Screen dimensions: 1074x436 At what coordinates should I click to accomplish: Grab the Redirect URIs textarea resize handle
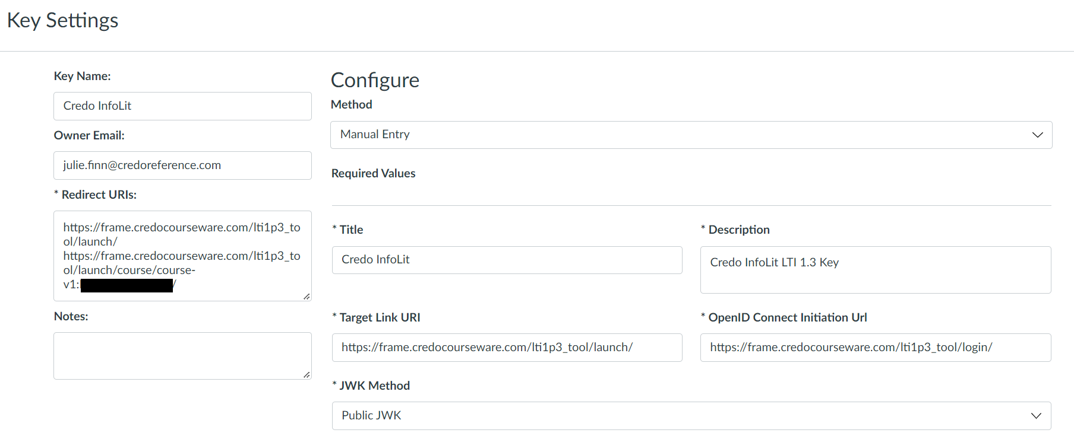click(307, 296)
